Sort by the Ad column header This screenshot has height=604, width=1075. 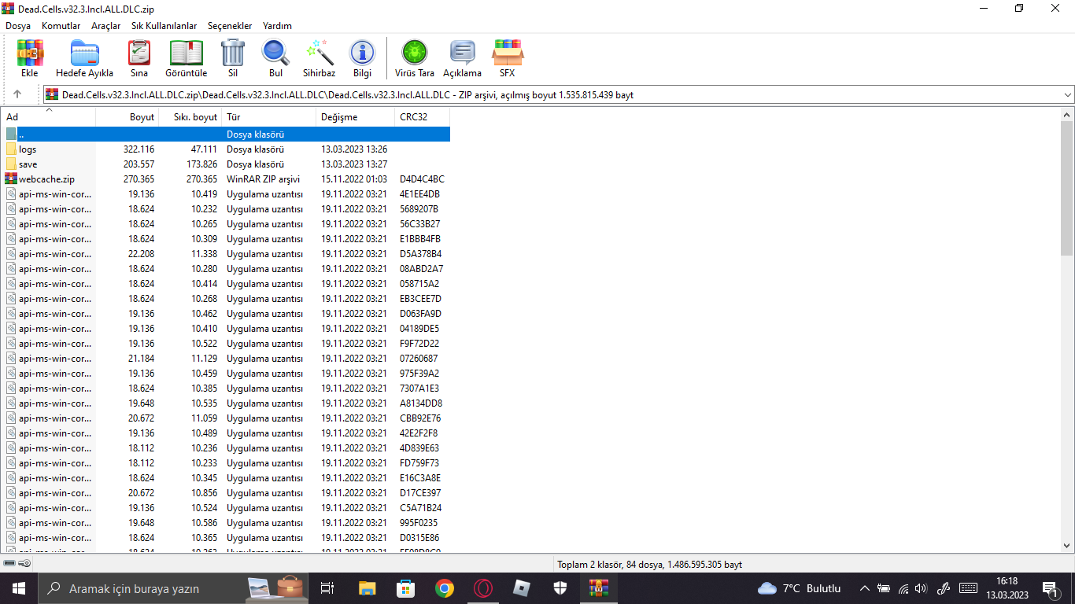click(49, 117)
